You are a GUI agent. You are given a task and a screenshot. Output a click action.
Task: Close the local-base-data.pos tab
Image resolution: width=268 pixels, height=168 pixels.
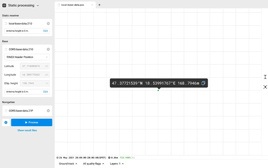coord(92,5)
